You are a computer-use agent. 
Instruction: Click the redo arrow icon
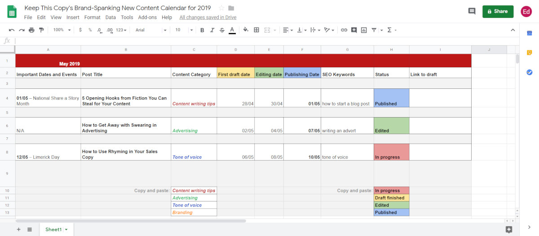22,30
